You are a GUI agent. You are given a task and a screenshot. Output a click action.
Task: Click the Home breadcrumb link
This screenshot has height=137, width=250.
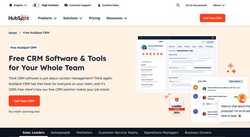coord(13,33)
